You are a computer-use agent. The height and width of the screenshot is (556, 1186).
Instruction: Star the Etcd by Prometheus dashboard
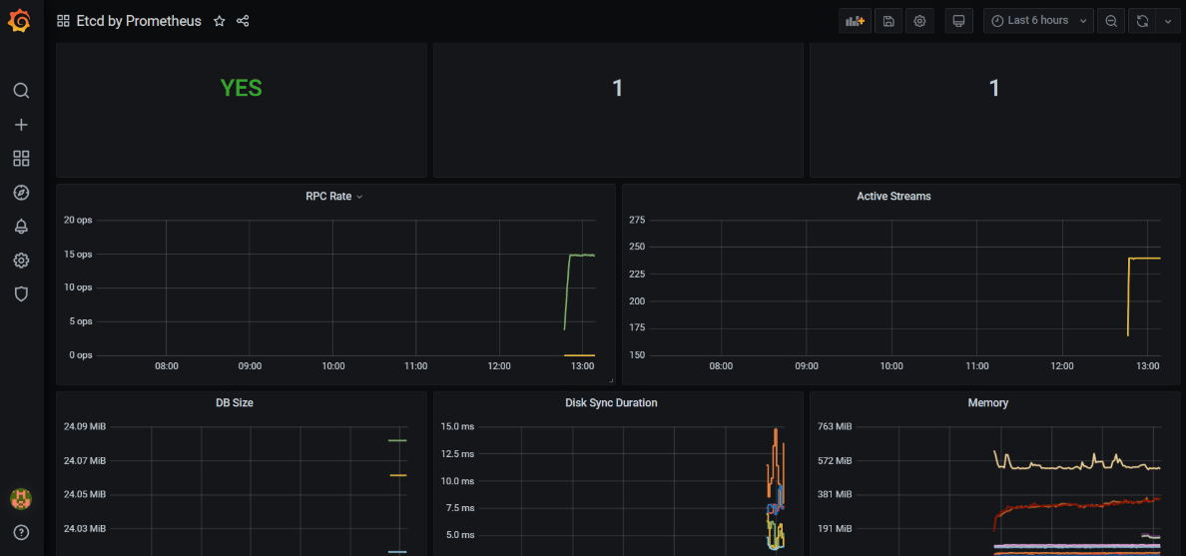point(220,21)
